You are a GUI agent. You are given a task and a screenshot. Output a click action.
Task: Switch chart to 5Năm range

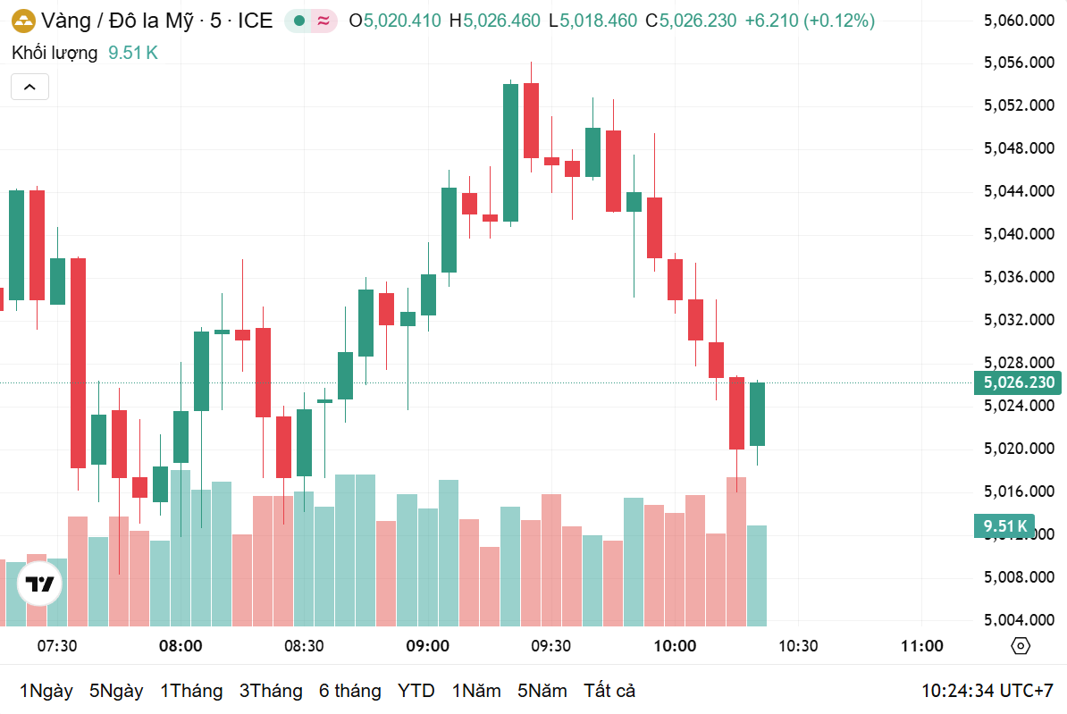pos(542,691)
